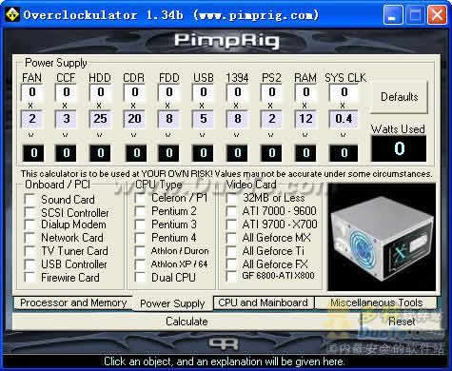Open Processor and Memory tab
Screen dimensions: 452x371
click(x=73, y=303)
